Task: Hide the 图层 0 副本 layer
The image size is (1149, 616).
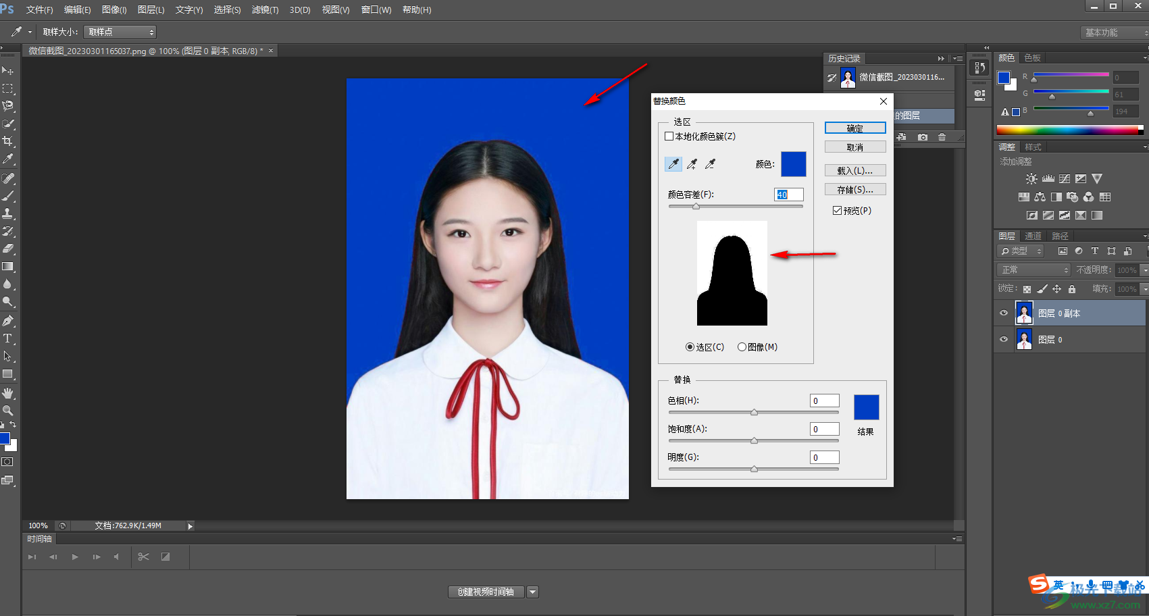Action: pos(1004,313)
